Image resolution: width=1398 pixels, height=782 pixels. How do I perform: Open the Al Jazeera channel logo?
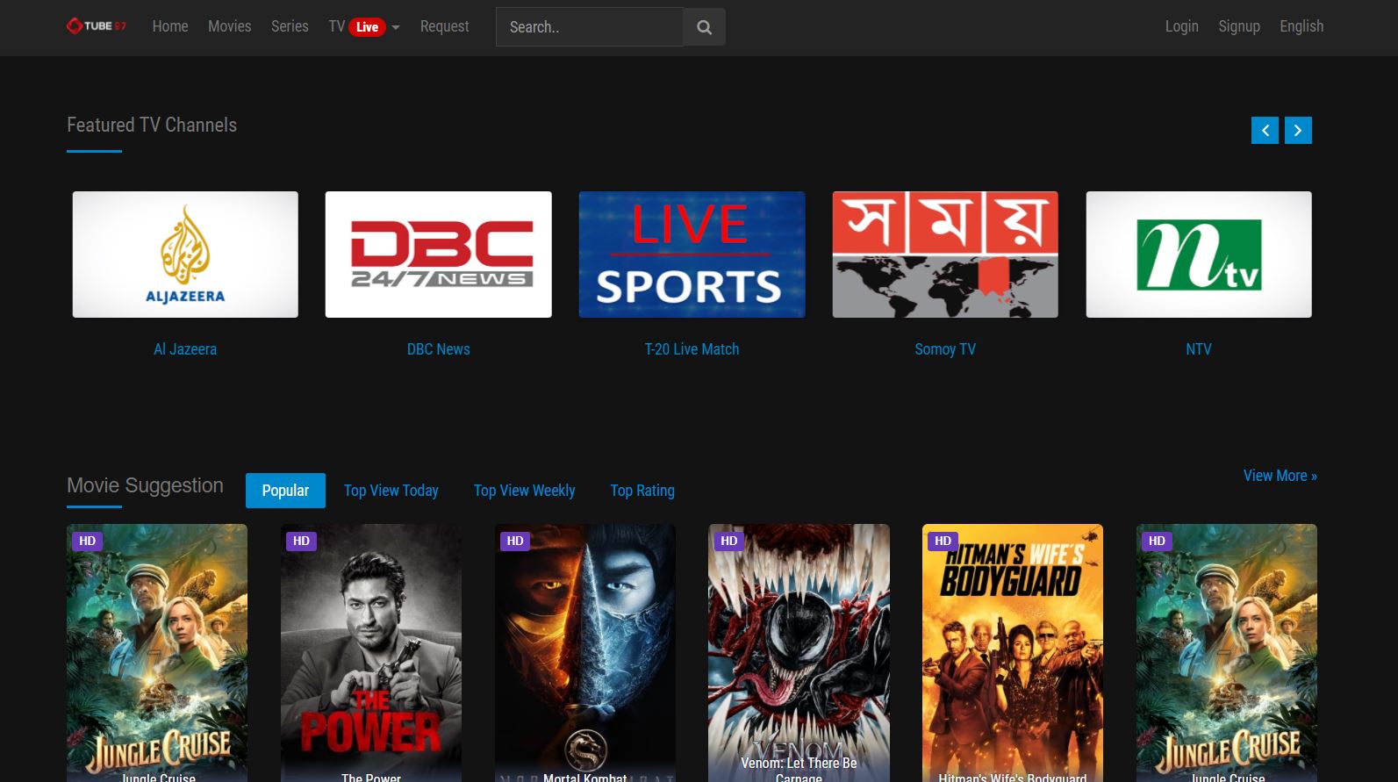(x=185, y=255)
